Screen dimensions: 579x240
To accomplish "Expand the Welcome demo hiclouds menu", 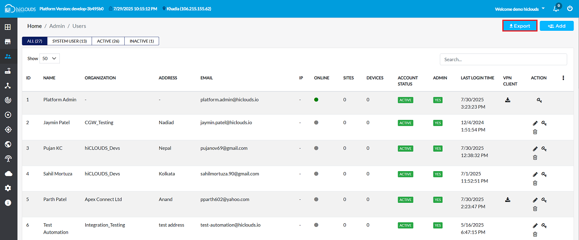I will click(x=520, y=9).
